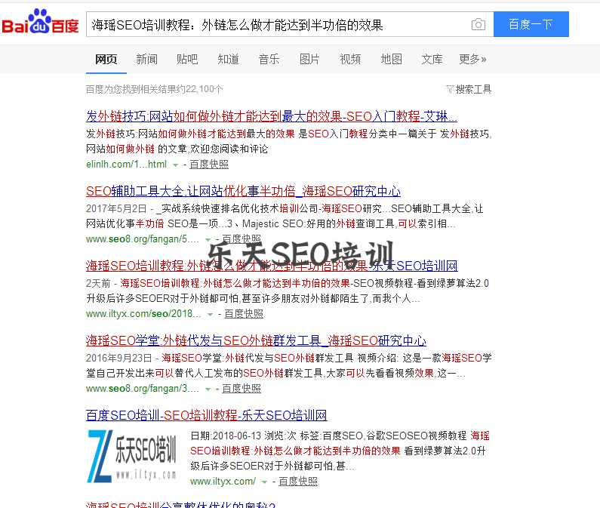Image resolution: width=600 pixels, height=508 pixels.
Task: Click the www.iltyx.com/seo/2018 URL
Action: click(x=143, y=313)
